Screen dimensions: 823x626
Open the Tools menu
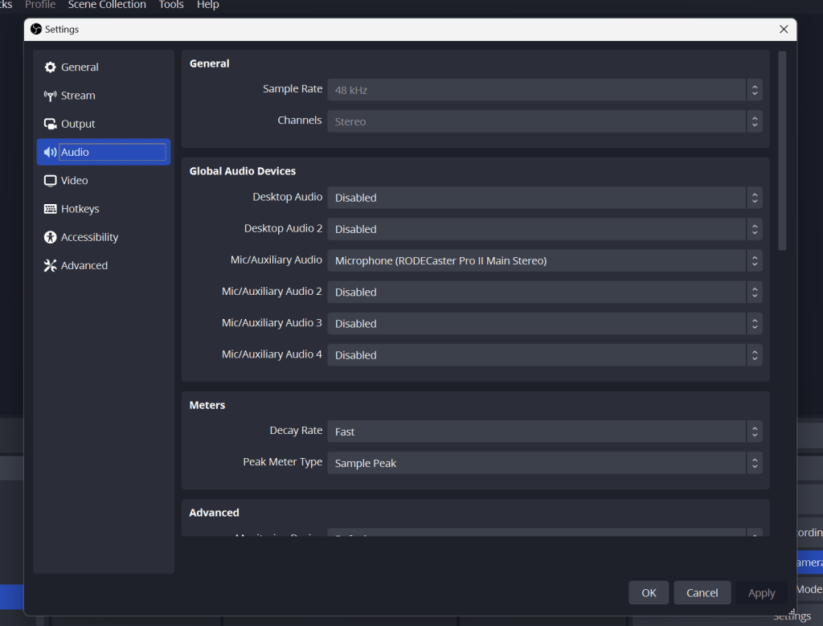tap(171, 5)
